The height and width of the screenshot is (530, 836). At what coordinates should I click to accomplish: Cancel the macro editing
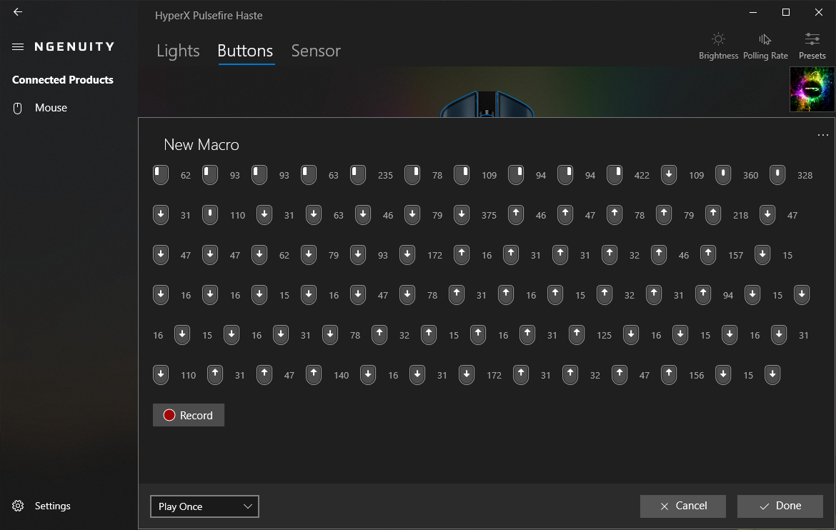(683, 506)
